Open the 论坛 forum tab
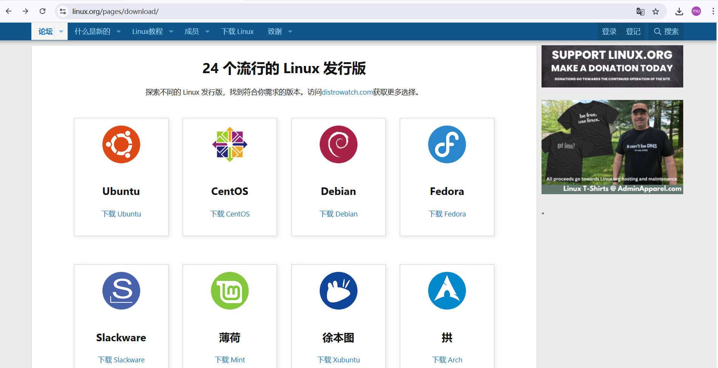Image resolution: width=718 pixels, height=368 pixels. point(45,32)
